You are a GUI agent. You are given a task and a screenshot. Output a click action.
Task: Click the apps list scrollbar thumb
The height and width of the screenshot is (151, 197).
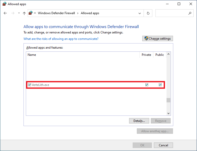(169, 100)
